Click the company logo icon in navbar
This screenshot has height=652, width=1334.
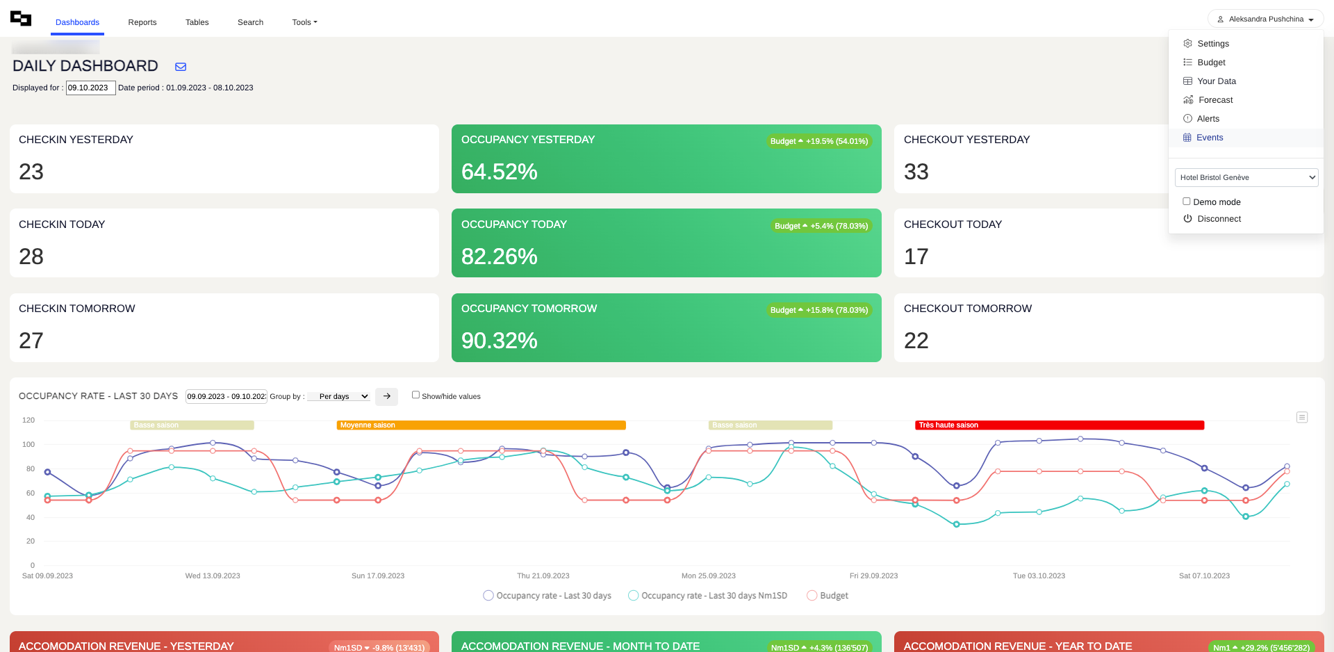click(21, 19)
